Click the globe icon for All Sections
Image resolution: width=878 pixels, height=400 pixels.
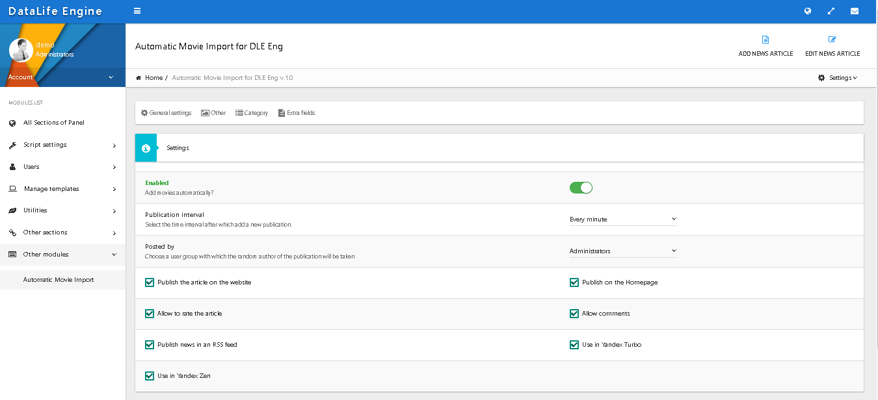[12, 123]
